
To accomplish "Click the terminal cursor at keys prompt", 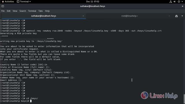I will 31,101.
